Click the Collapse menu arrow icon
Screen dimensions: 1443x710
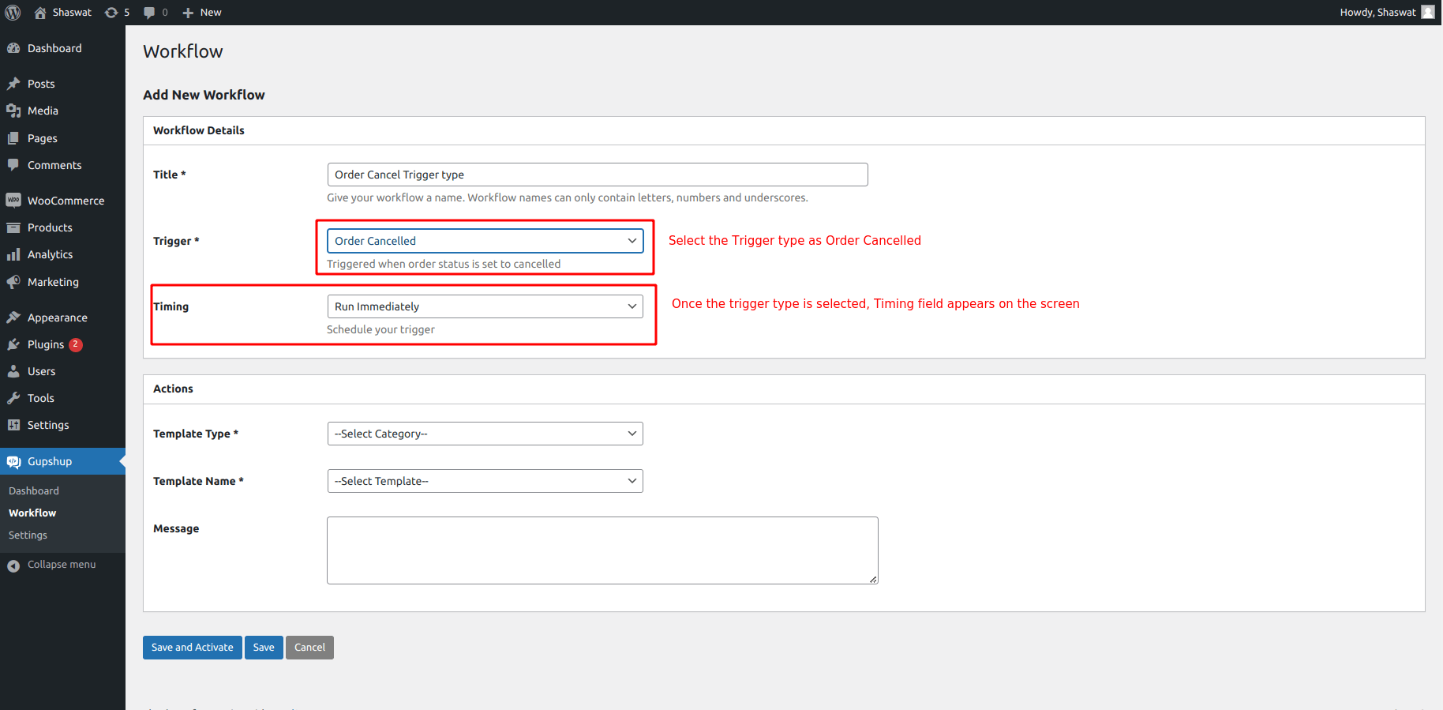coord(13,565)
